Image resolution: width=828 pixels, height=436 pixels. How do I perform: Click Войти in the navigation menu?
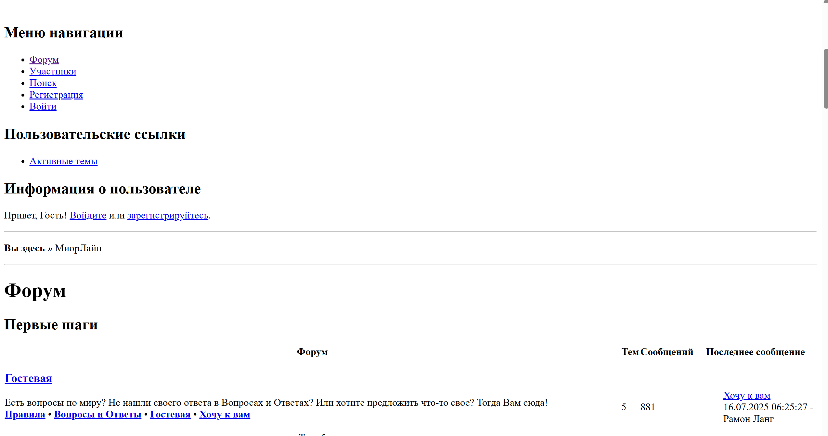coord(43,107)
